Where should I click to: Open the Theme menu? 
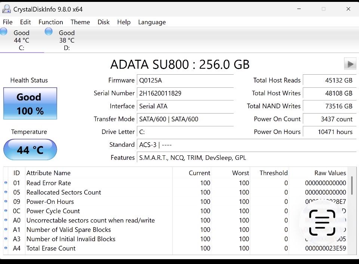point(80,22)
